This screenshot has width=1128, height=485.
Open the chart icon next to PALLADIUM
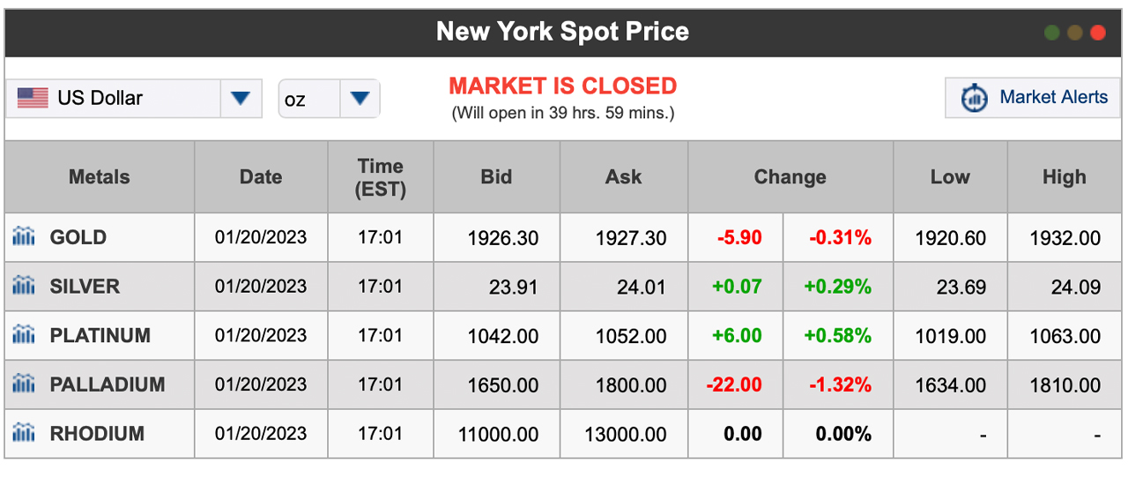24,384
